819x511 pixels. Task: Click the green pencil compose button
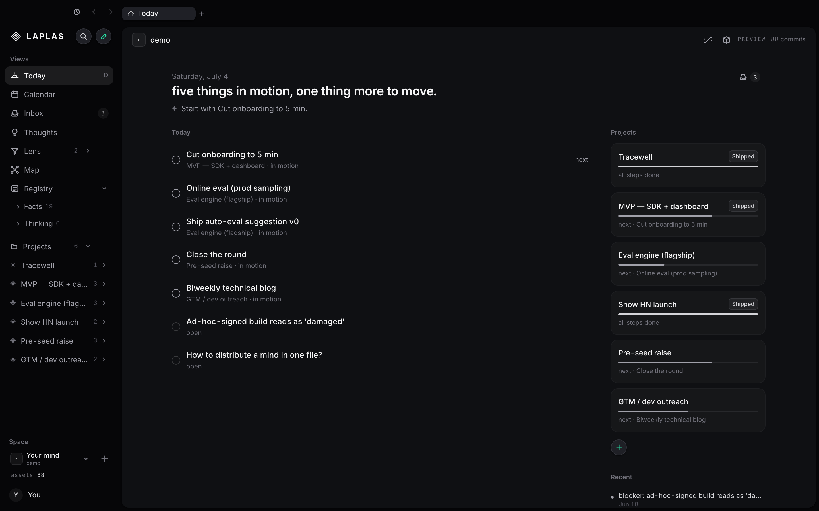pyautogui.click(x=104, y=36)
